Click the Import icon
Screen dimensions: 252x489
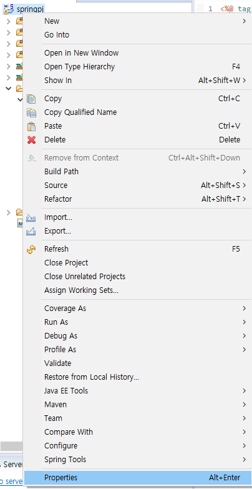(31, 218)
